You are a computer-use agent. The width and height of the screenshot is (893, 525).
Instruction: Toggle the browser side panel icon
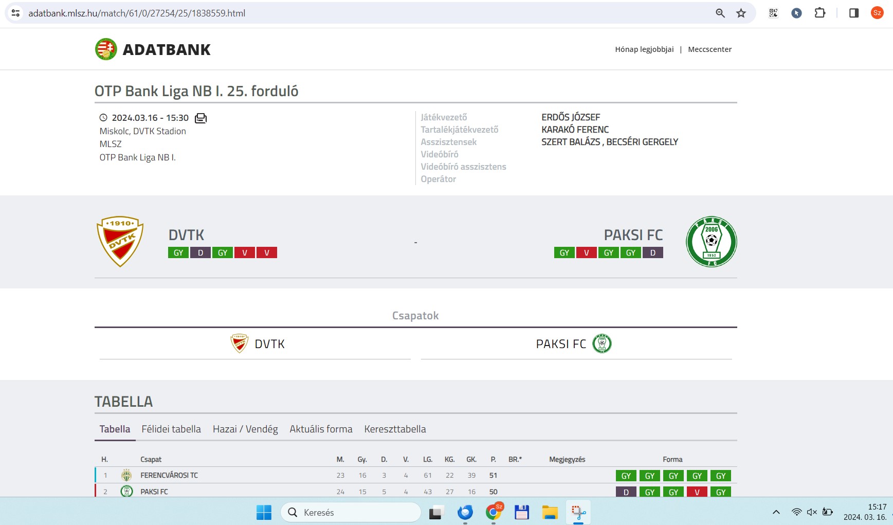854,13
